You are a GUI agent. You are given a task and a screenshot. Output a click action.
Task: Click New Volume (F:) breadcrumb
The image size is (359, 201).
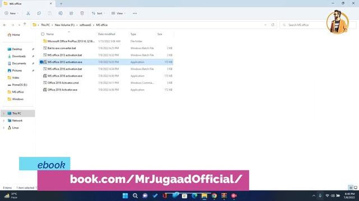click(65, 25)
